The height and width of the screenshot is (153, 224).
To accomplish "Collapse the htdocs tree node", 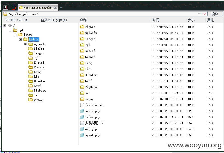I will (20, 39).
